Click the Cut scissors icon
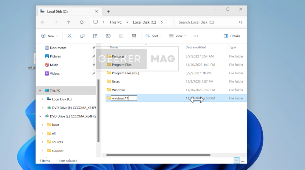 point(70,36)
